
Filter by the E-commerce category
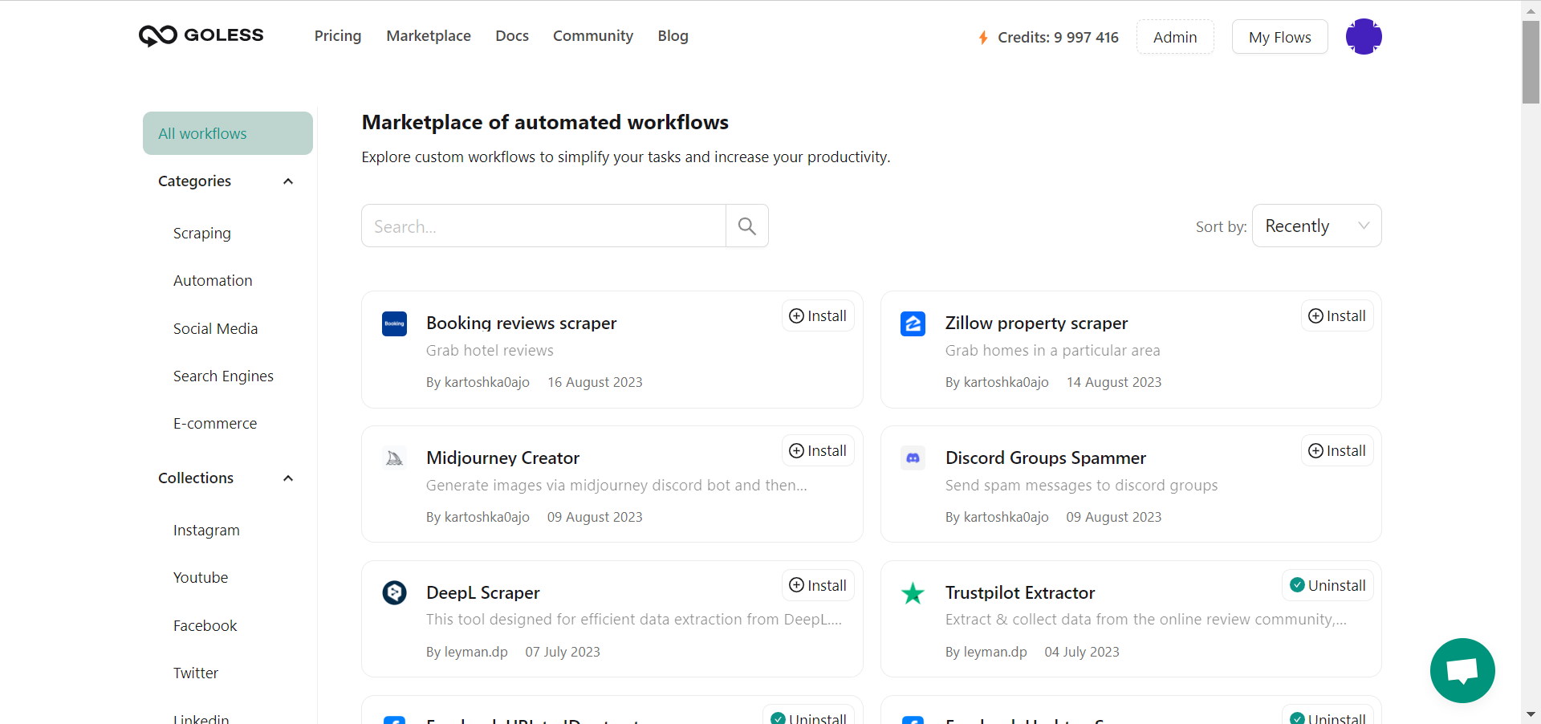[x=215, y=424]
